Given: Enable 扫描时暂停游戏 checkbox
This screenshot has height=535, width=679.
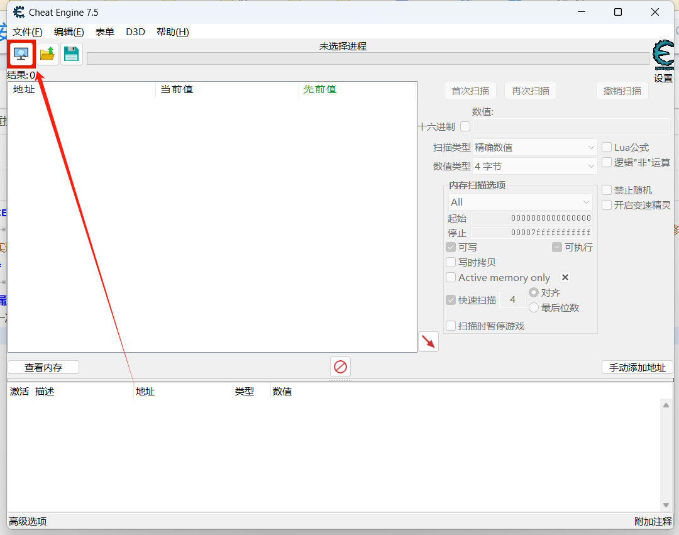Looking at the screenshot, I should (451, 326).
